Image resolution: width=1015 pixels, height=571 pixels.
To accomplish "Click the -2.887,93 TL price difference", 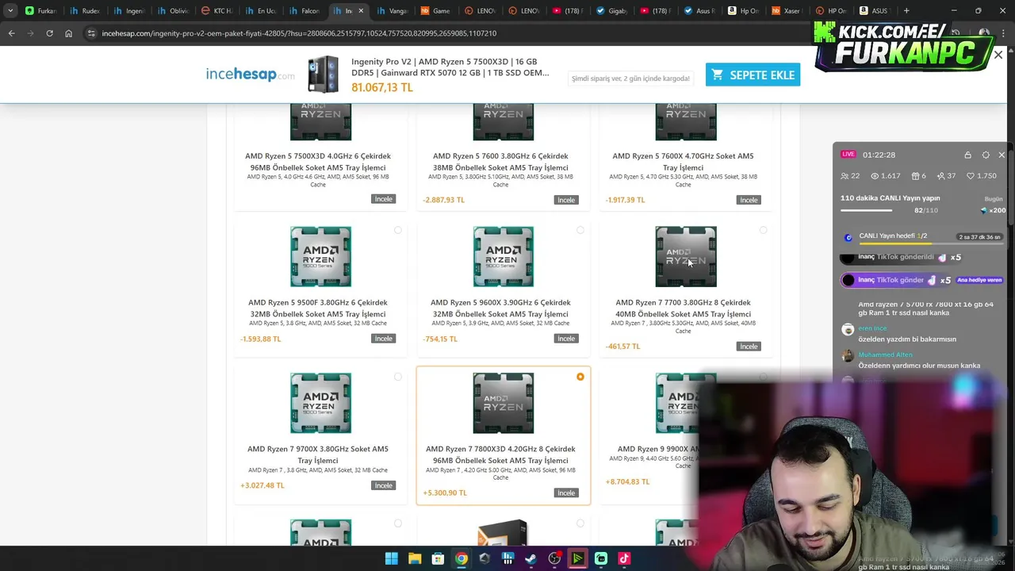I will [x=444, y=200].
